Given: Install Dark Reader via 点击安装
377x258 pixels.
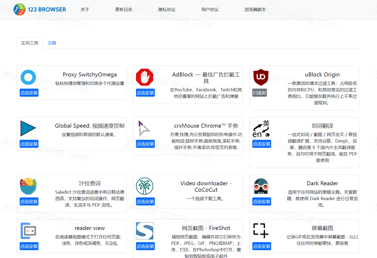Looking at the screenshot, I should pyautogui.click(x=262, y=201).
